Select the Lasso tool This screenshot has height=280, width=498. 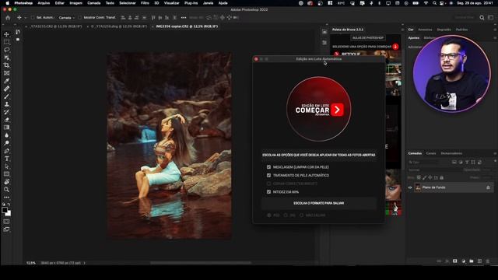point(6,50)
